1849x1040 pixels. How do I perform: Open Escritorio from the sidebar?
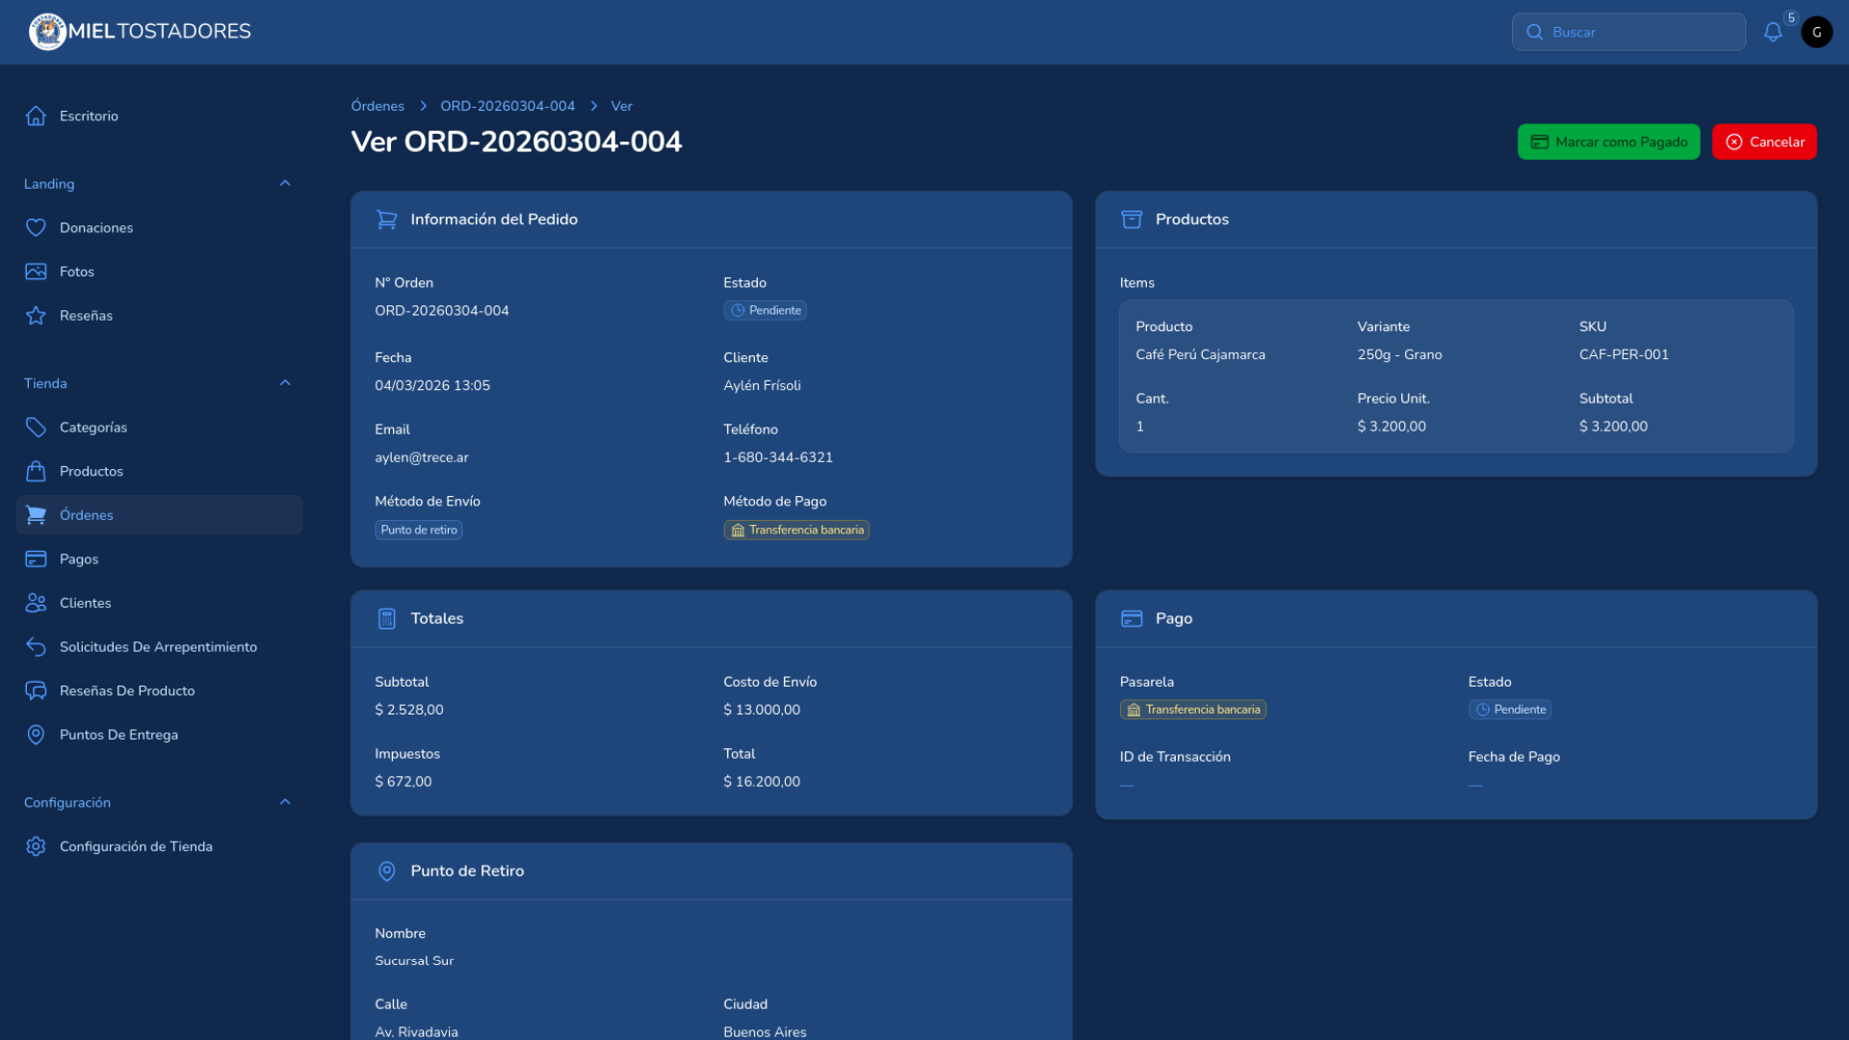[160, 116]
